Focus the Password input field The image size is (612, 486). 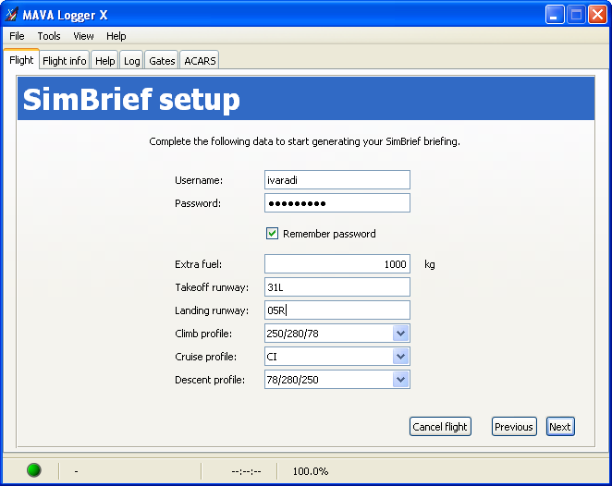tap(337, 203)
